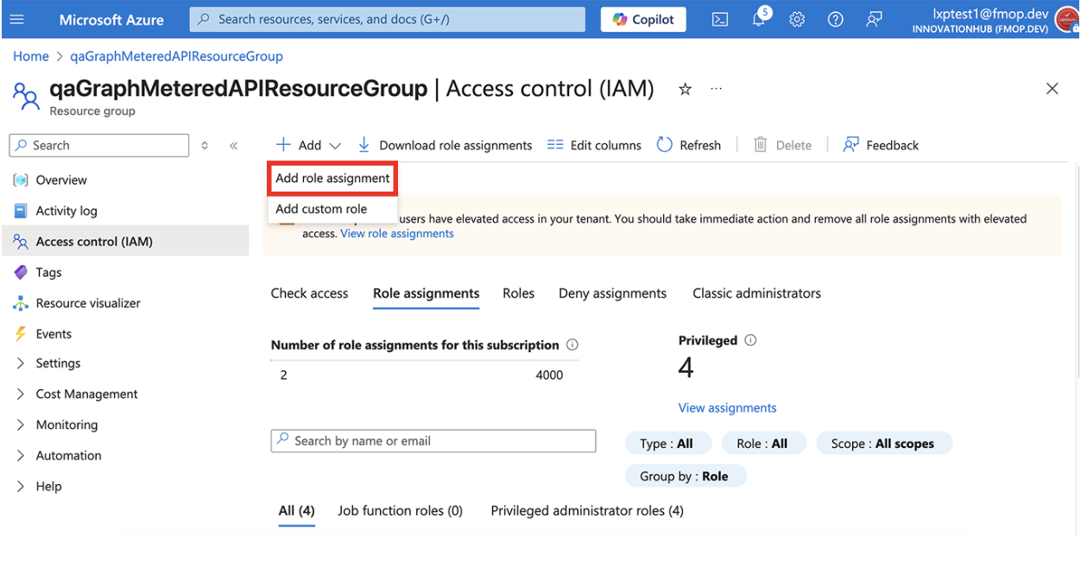Favorite this page with the star icon
Viewport: 1081px width, 561px height.
[685, 89]
